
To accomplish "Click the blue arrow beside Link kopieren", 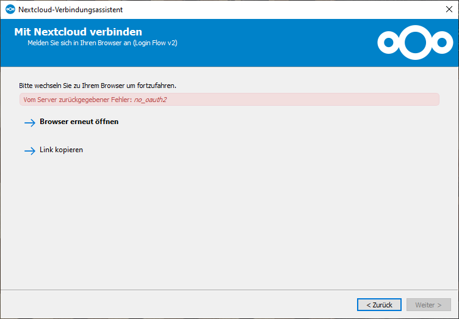I will click(x=30, y=151).
